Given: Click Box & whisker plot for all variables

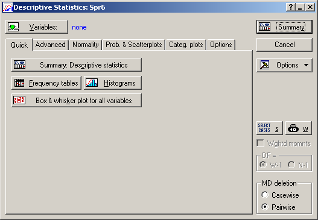Looking at the screenshot, I should pos(77,101).
